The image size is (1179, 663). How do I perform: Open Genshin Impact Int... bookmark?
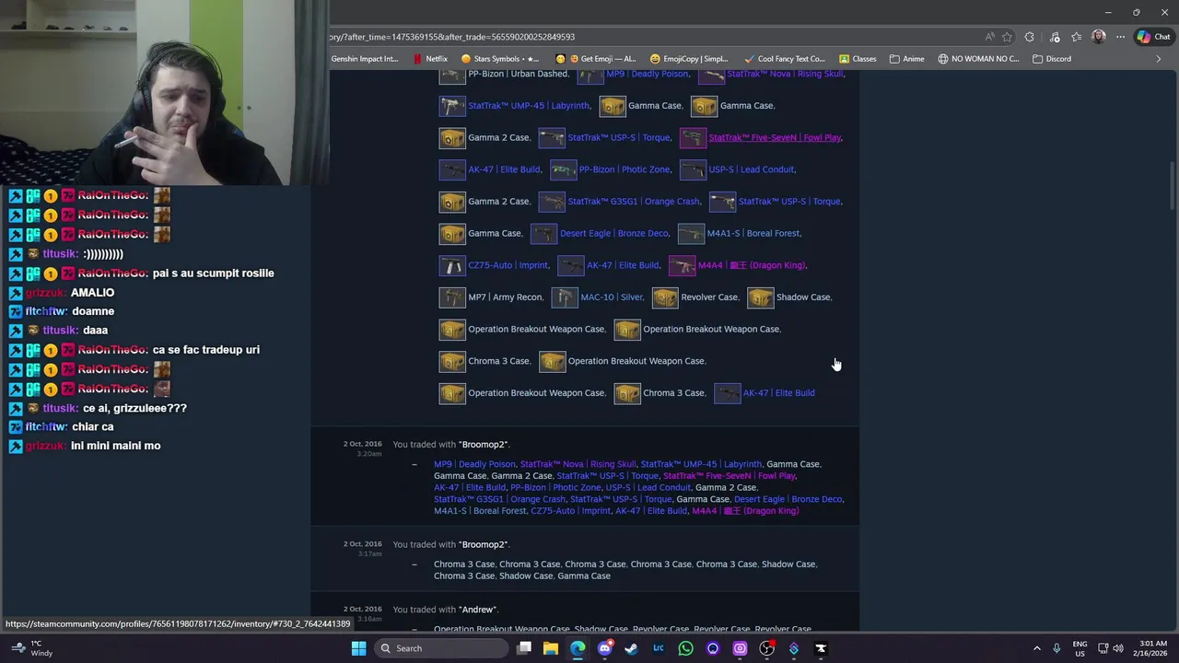[365, 59]
